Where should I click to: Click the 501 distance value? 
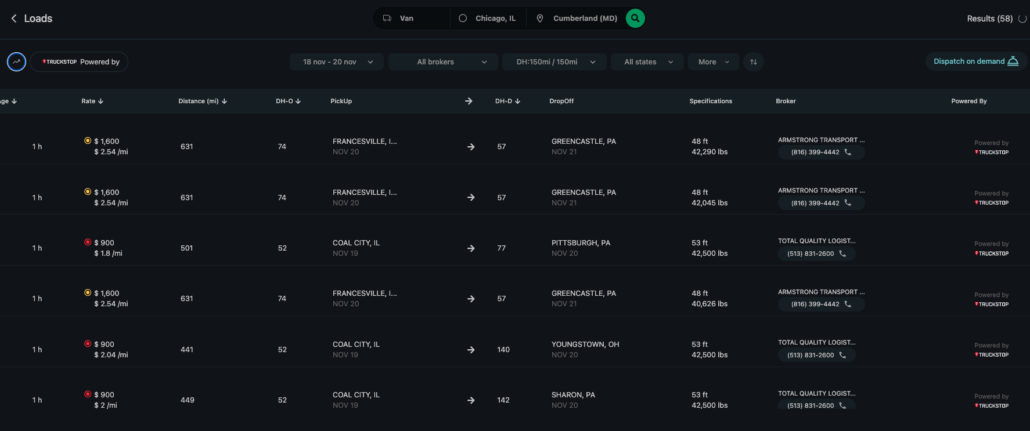tap(187, 248)
